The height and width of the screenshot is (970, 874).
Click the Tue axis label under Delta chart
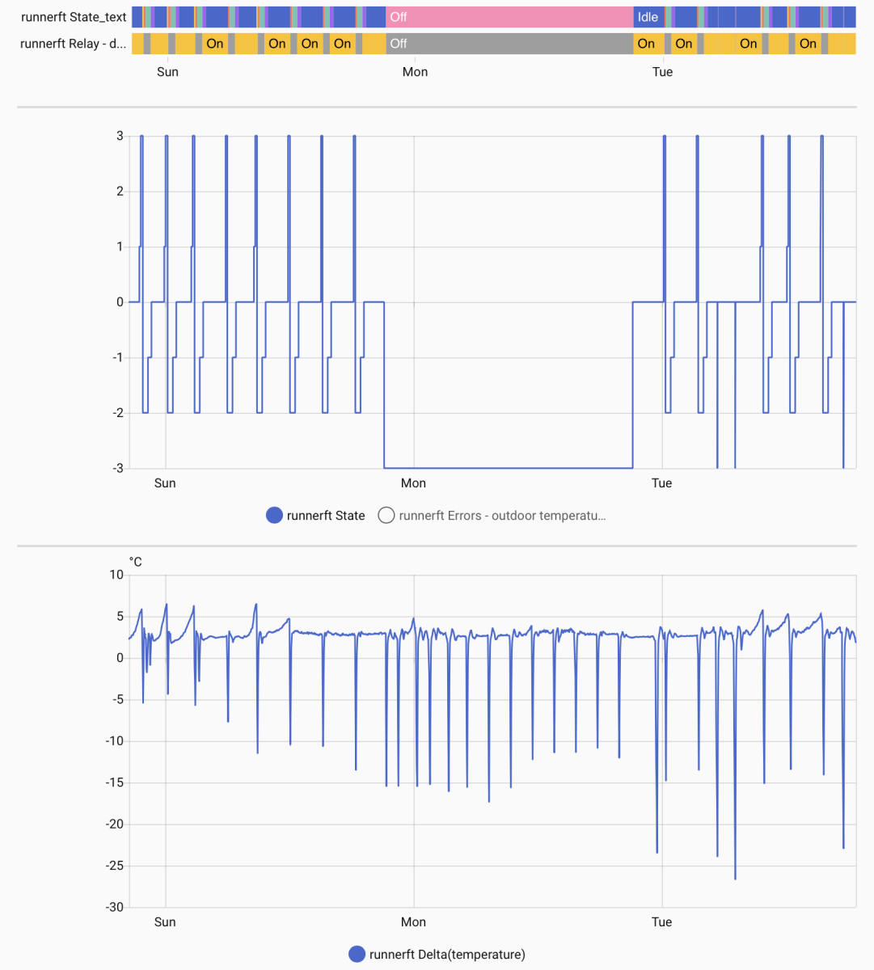pyautogui.click(x=661, y=922)
